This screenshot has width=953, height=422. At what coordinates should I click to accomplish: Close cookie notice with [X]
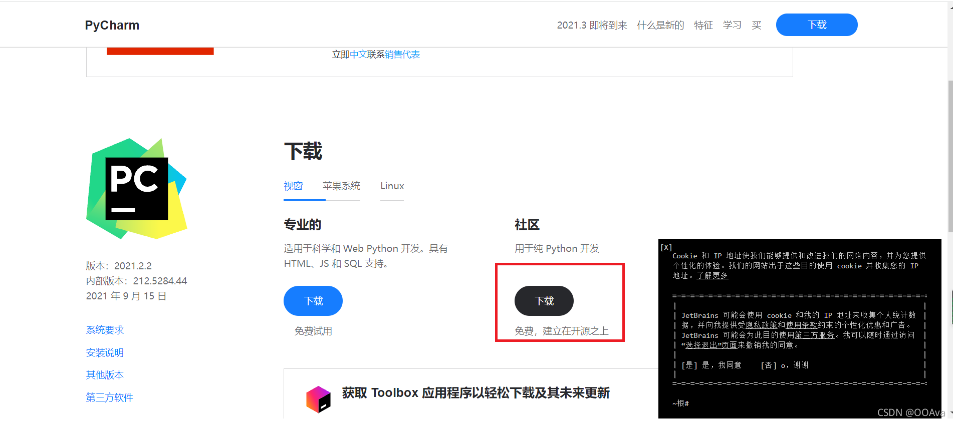666,247
